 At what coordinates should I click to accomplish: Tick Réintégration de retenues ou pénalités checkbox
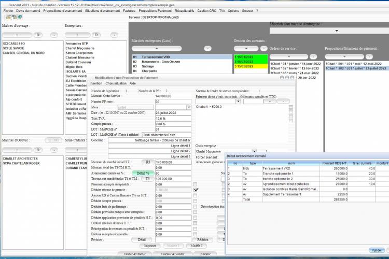(195, 229)
